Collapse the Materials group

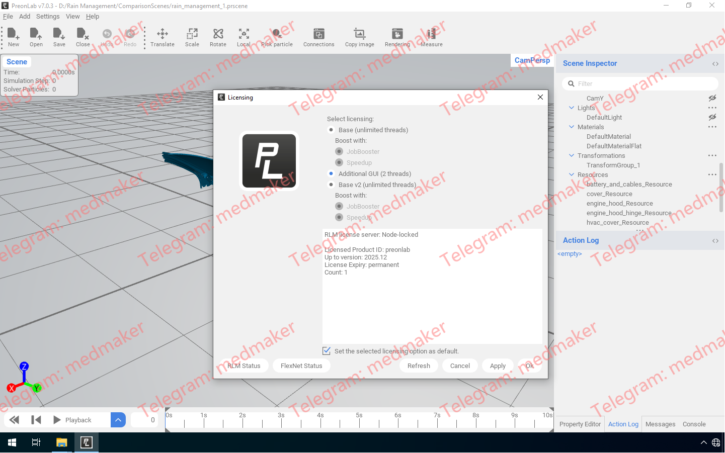tap(571, 127)
